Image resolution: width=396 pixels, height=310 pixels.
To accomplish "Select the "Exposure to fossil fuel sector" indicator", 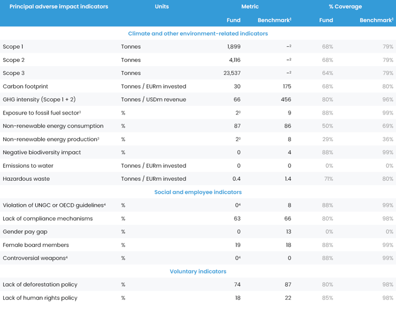I will pyautogui.click(x=41, y=113).
